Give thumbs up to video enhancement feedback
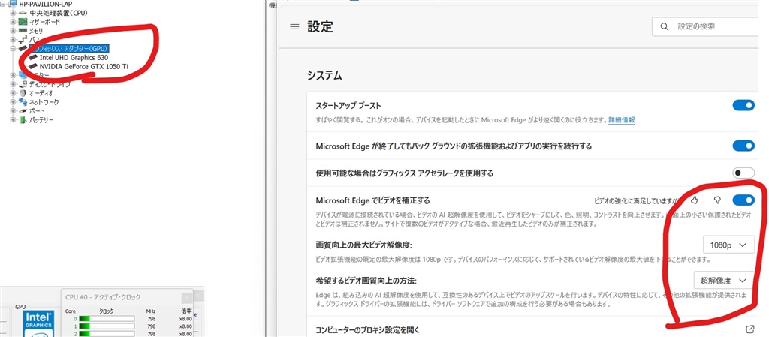 coord(694,200)
